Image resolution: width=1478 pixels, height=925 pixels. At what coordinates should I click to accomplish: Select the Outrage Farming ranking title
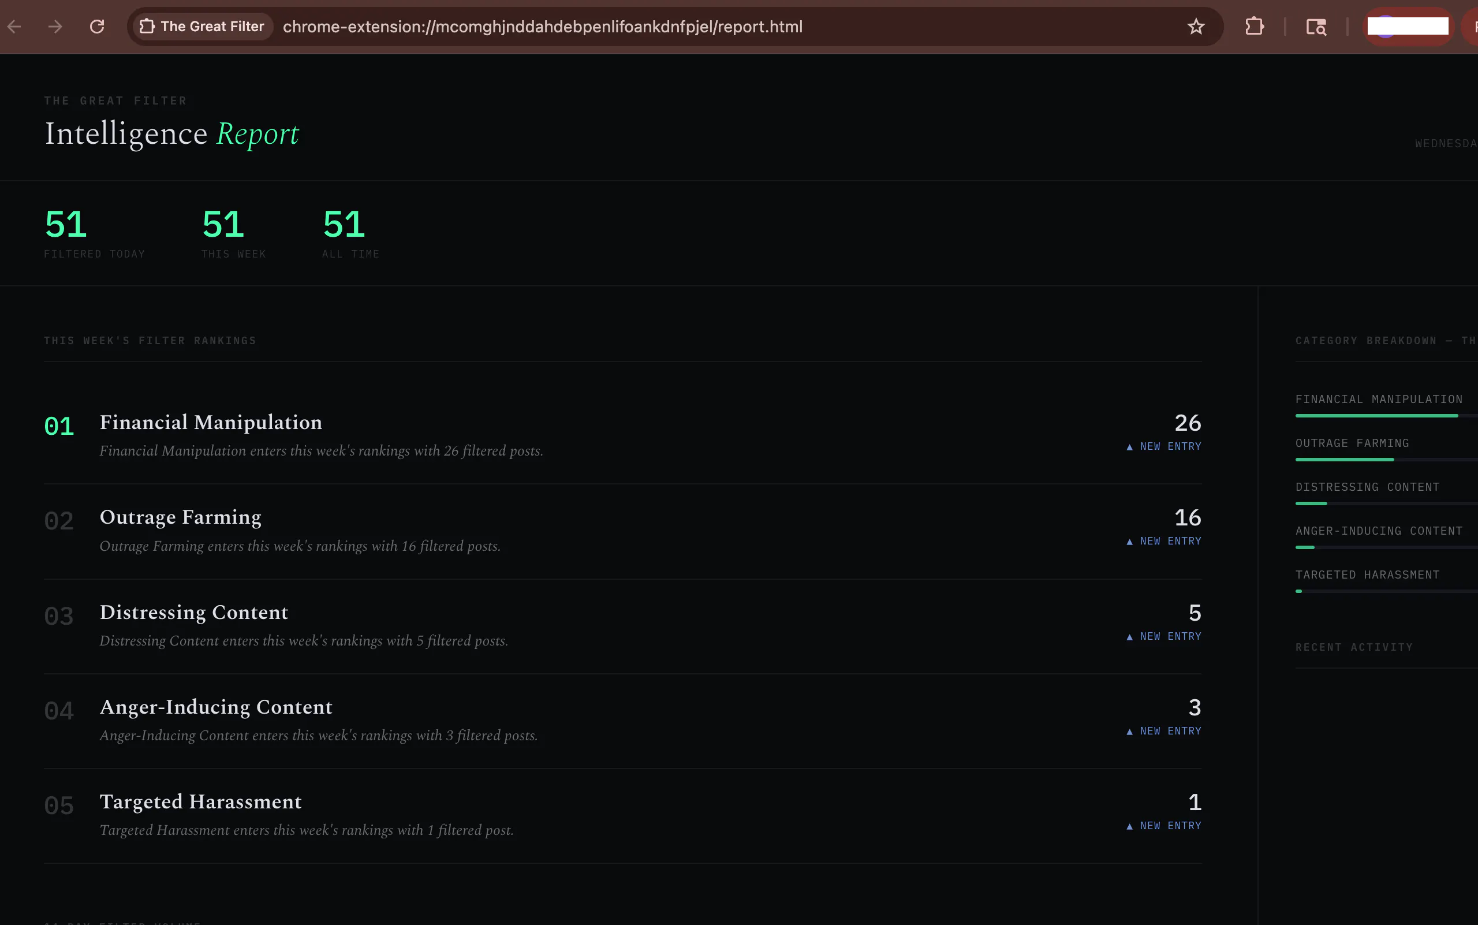click(181, 517)
